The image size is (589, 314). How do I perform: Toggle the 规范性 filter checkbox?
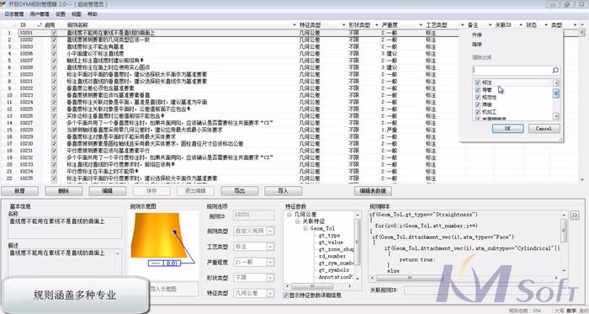[477, 98]
